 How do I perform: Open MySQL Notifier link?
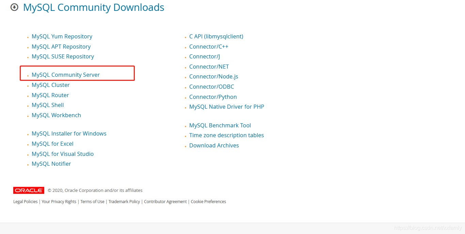51,164
